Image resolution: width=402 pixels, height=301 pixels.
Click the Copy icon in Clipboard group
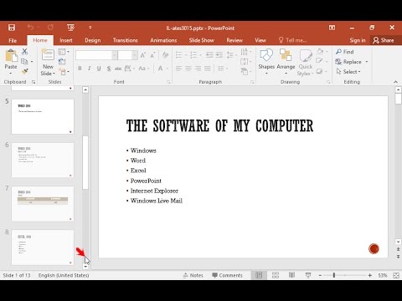click(x=24, y=61)
